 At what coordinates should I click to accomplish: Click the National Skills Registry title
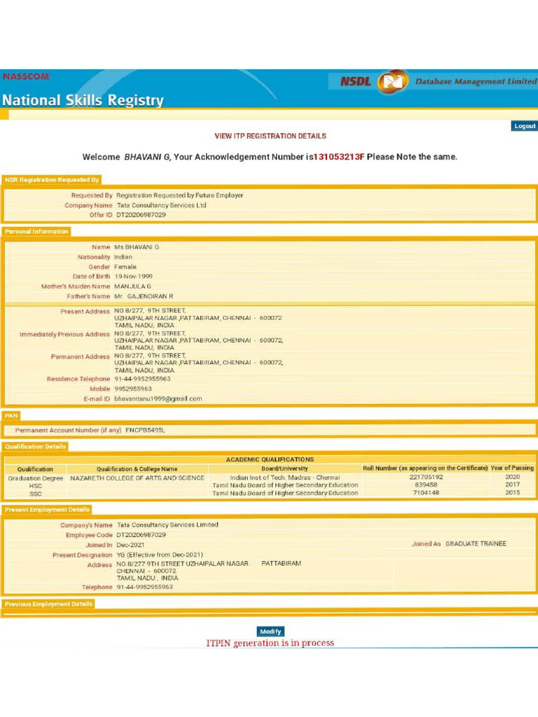pos(83,100)
